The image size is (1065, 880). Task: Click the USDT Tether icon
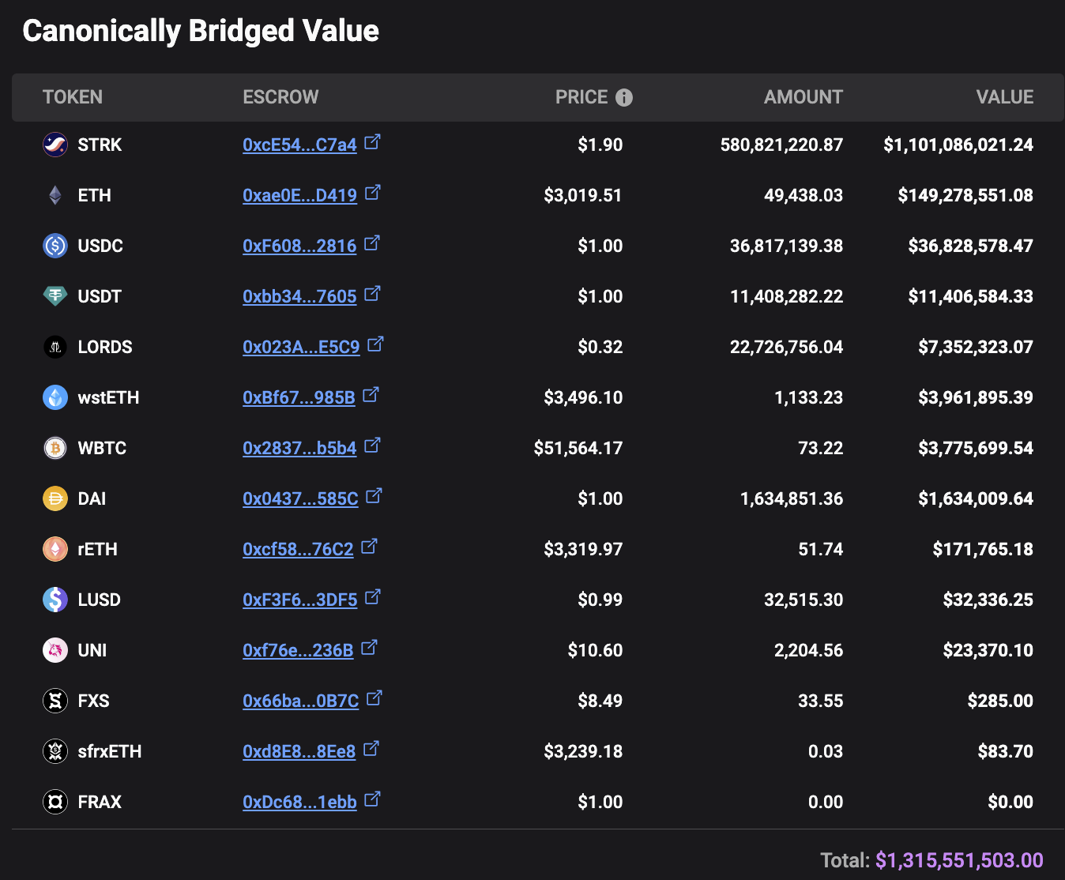point(55,296)
